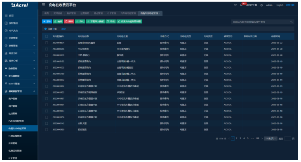Toggle the select-all checkbox in table header

[x=47, y=36]
